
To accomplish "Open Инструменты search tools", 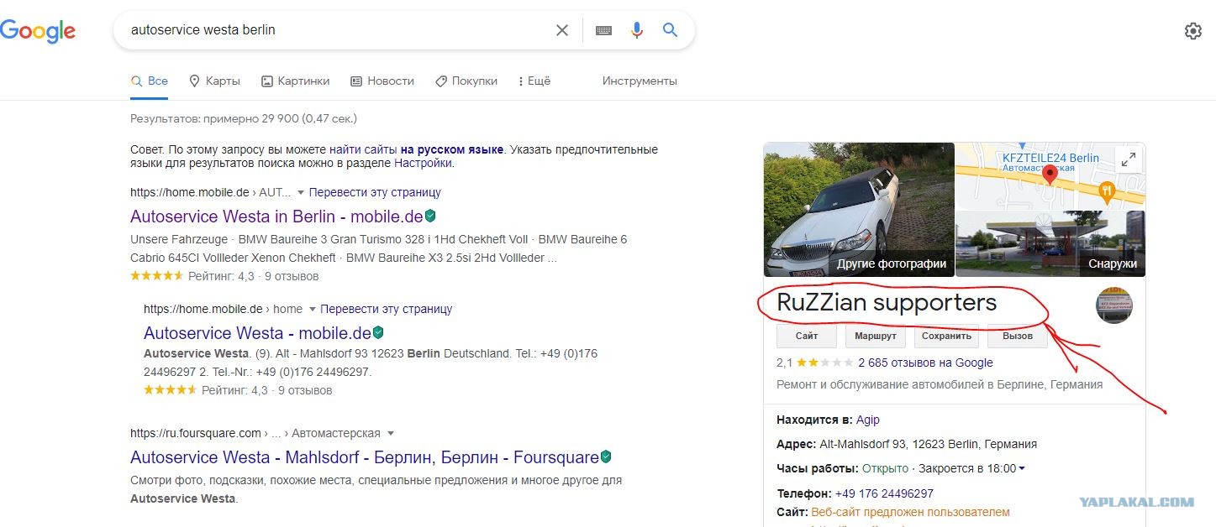I will point(640,81).
